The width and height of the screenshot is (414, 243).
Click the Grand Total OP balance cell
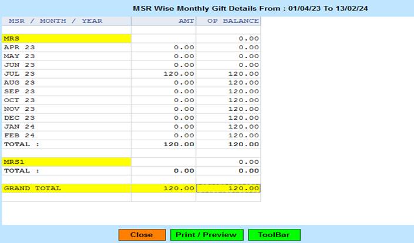tap(228, 188)
